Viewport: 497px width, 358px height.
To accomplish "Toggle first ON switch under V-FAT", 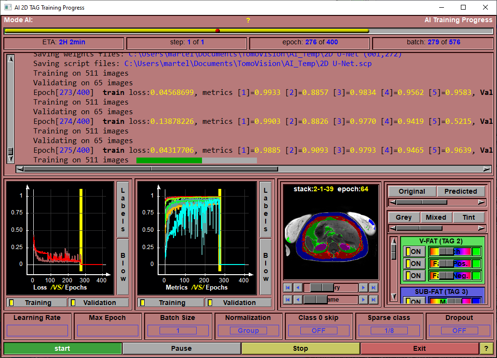I will (414, 252).
